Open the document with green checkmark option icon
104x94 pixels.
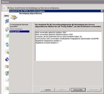coord(7,36)
